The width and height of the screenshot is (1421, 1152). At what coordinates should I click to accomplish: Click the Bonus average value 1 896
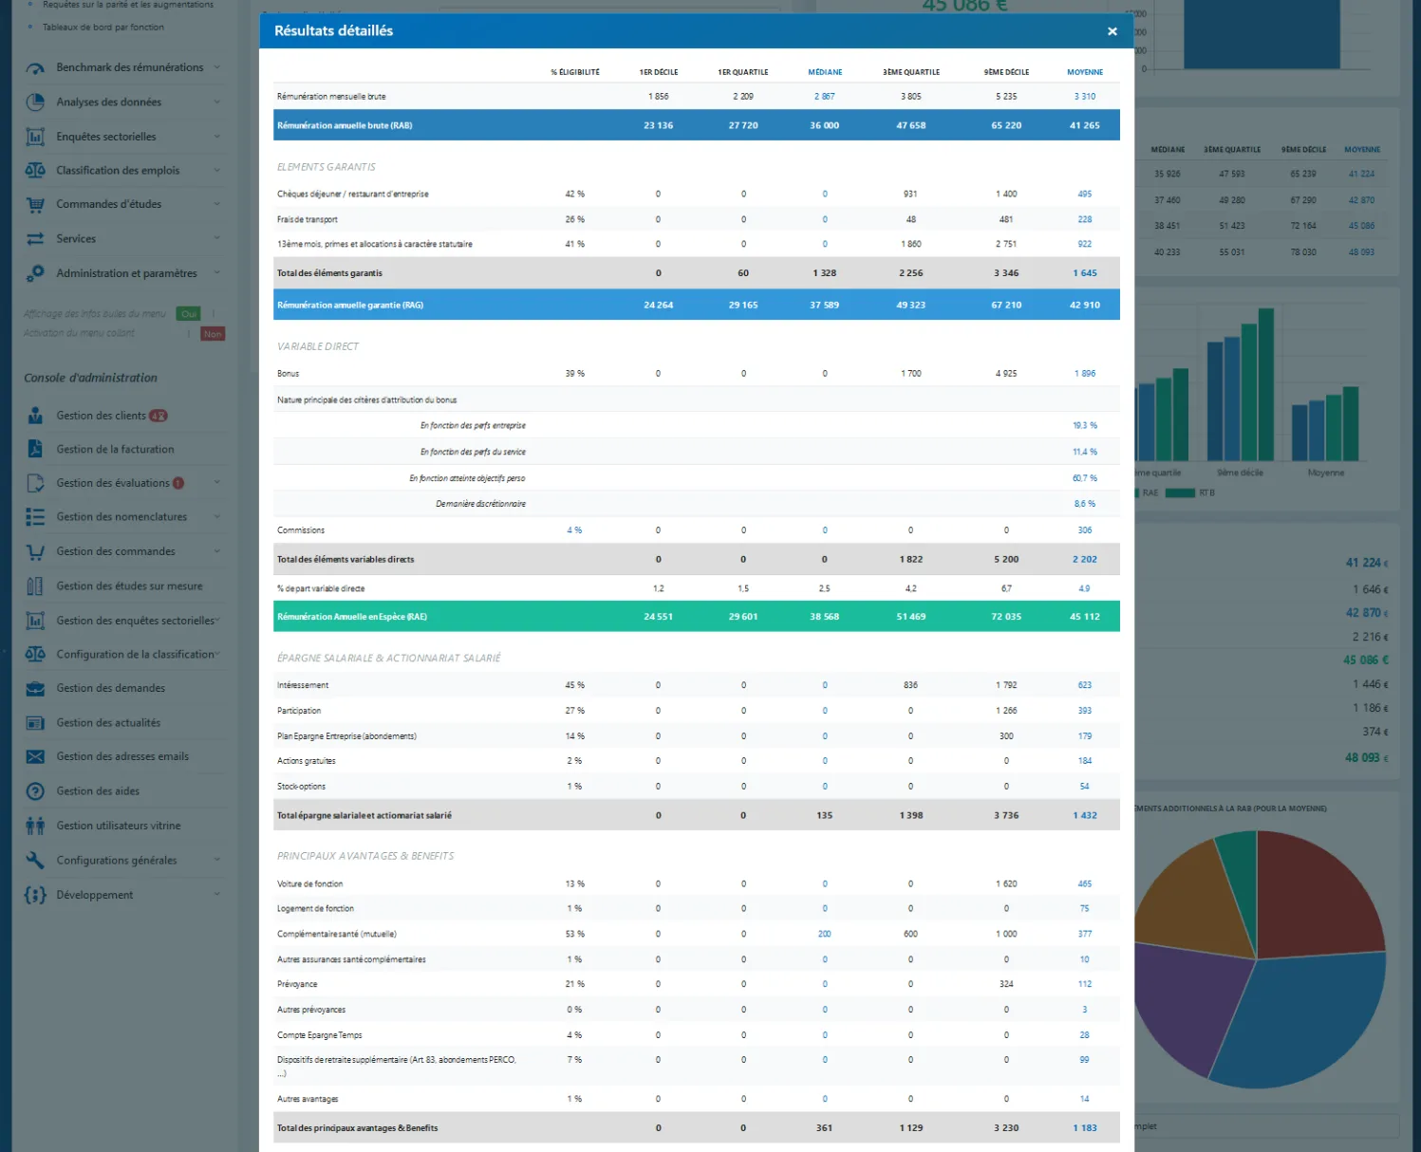1085,374
